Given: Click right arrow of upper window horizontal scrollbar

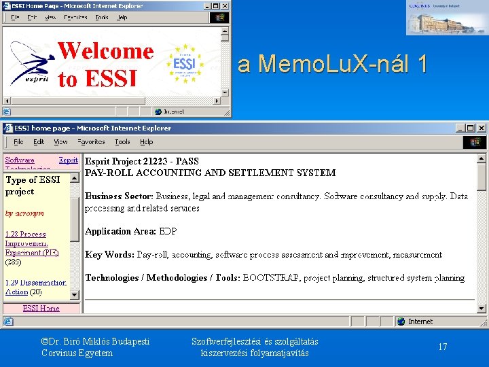Looking at the screenshot, I should point(217,101).
